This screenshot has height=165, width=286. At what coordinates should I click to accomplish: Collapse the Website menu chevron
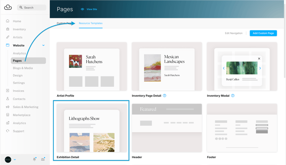44,45
